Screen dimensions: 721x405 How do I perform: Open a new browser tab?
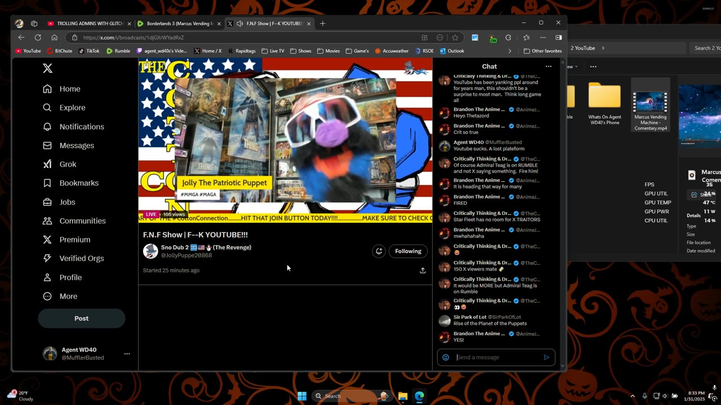[x=323, y=24]
